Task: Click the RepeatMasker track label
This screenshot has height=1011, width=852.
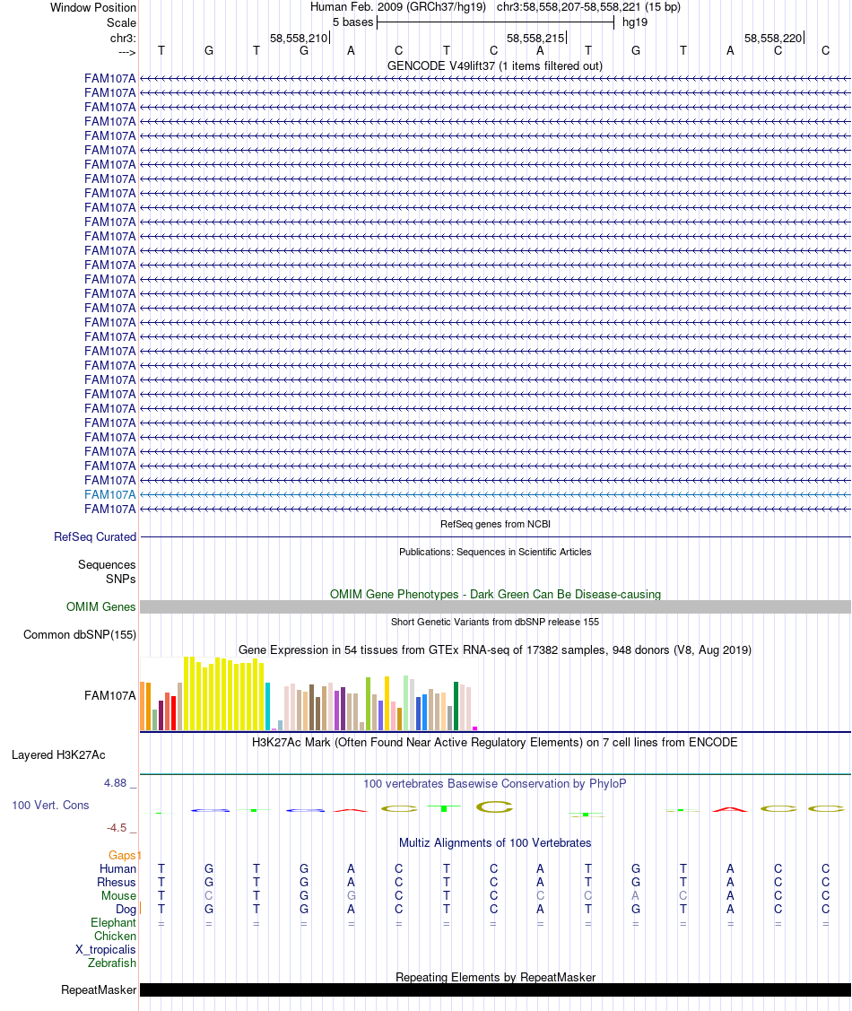Action: point(99,989)
